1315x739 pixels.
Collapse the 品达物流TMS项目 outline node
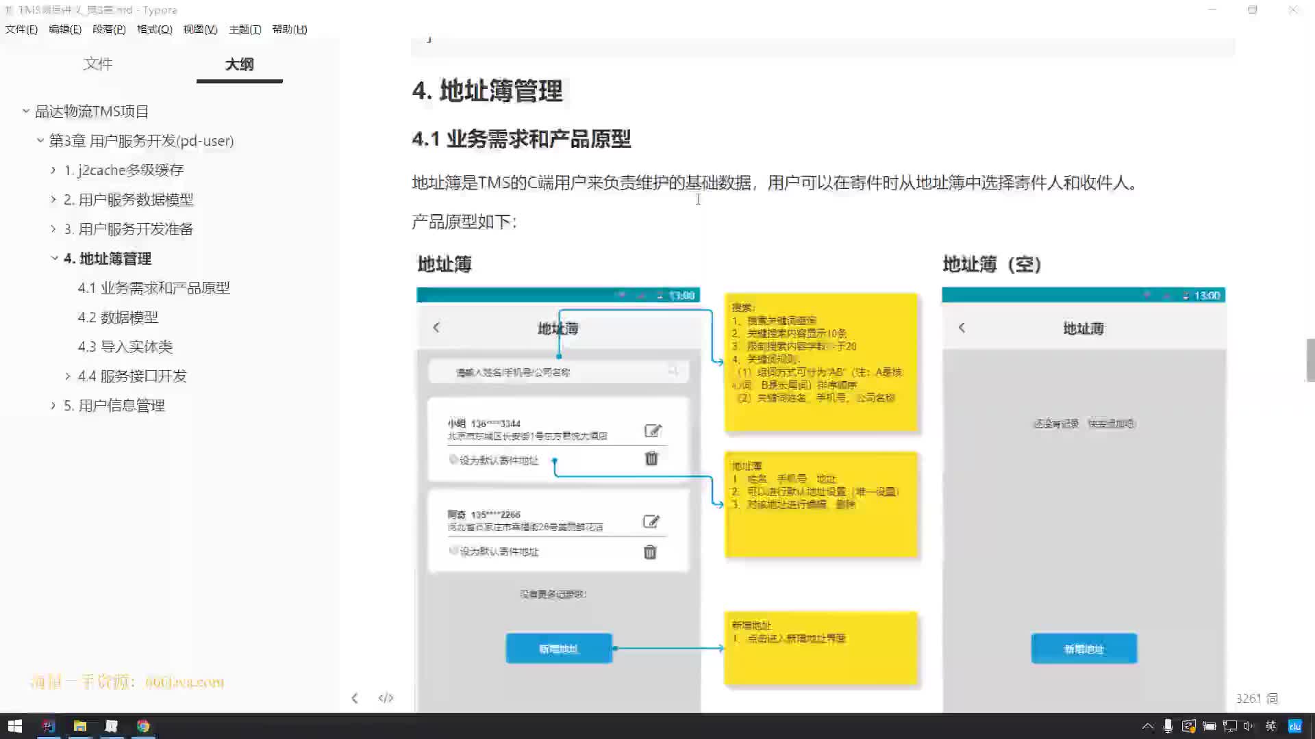25,111
